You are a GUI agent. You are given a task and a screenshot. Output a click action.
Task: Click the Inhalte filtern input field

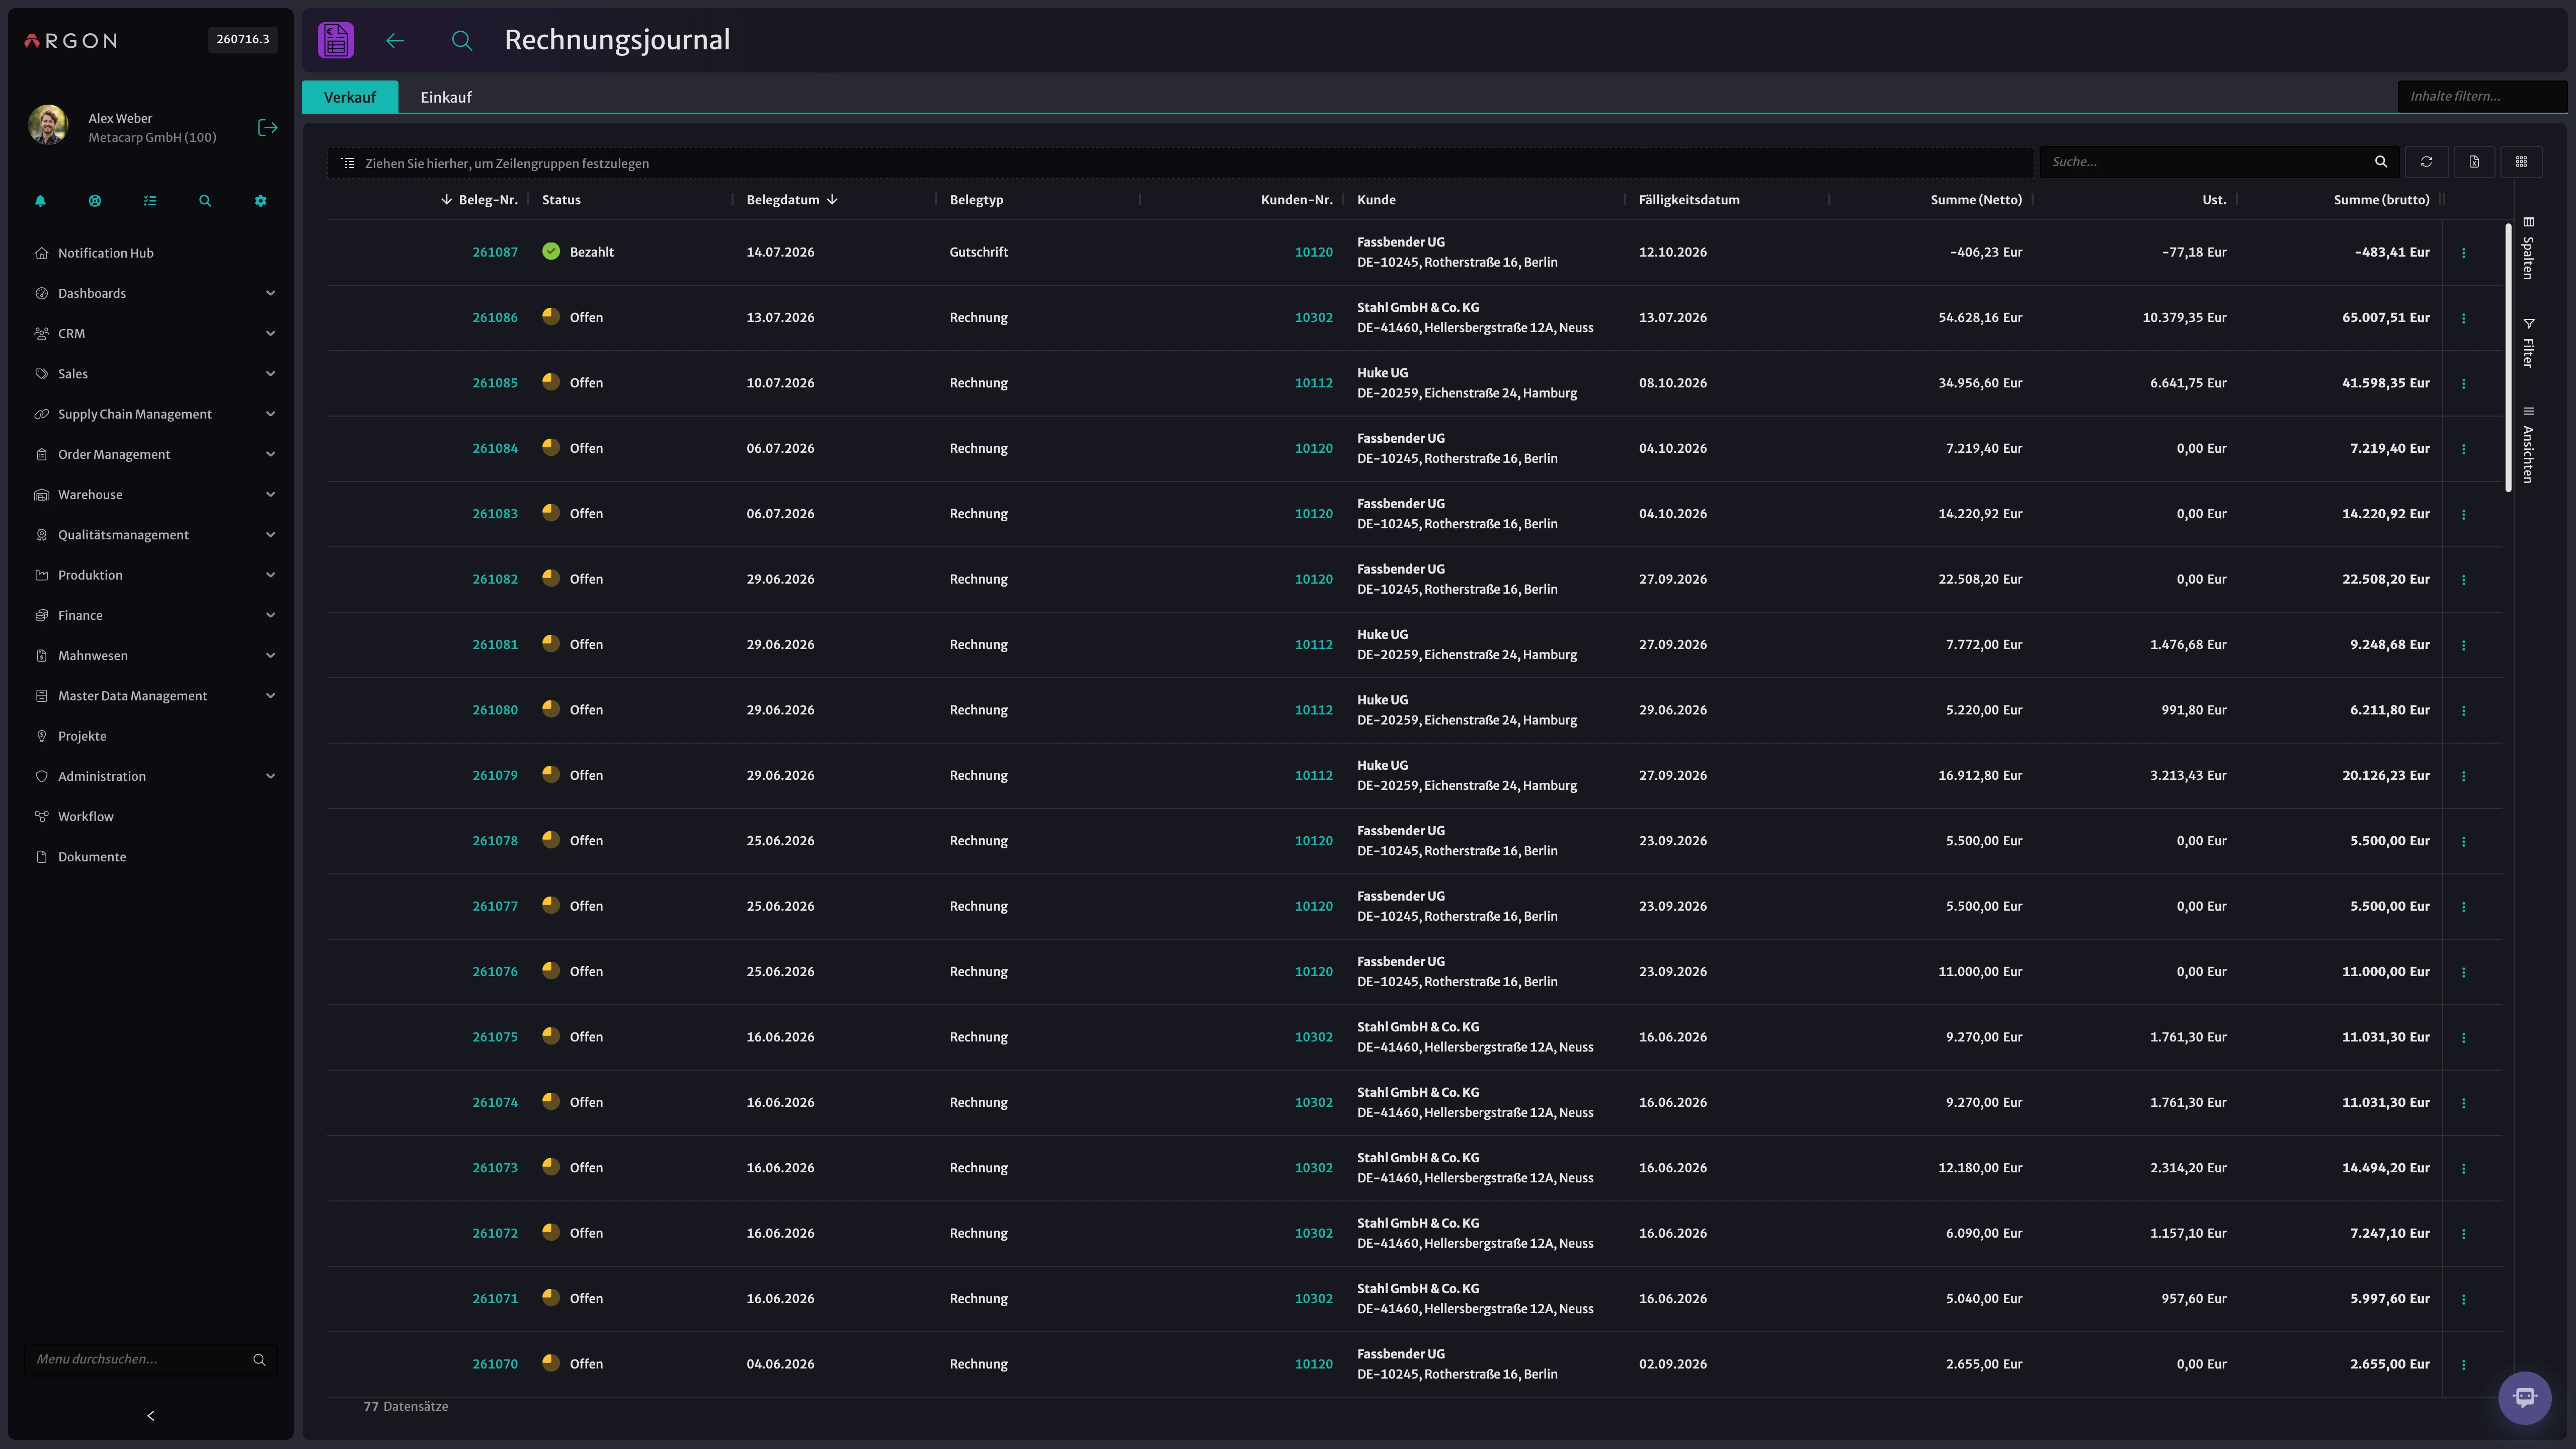point(2482,96)
